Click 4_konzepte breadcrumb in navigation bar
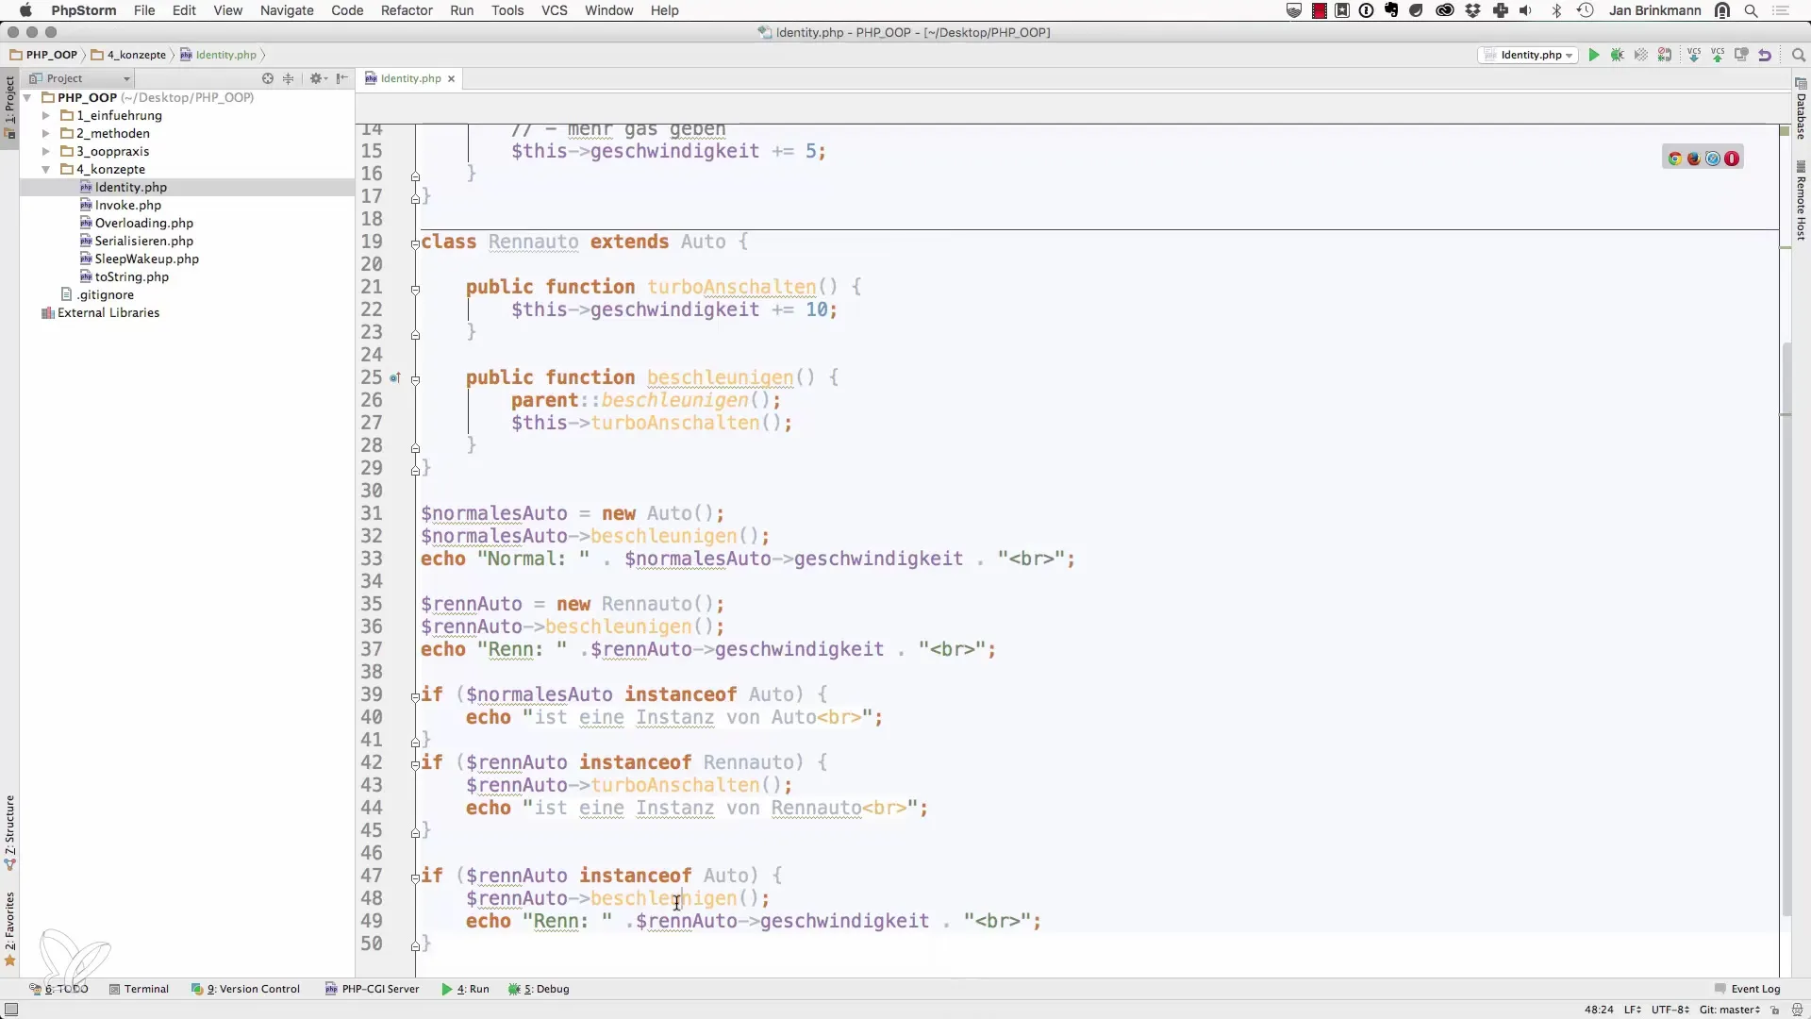The height and width of the screenshot is (1019, 1811). pos(128,55)
